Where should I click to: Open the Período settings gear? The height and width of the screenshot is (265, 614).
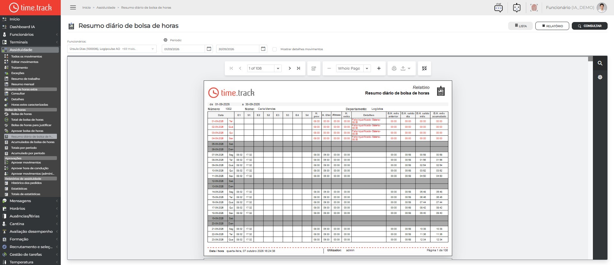[165, 40]
